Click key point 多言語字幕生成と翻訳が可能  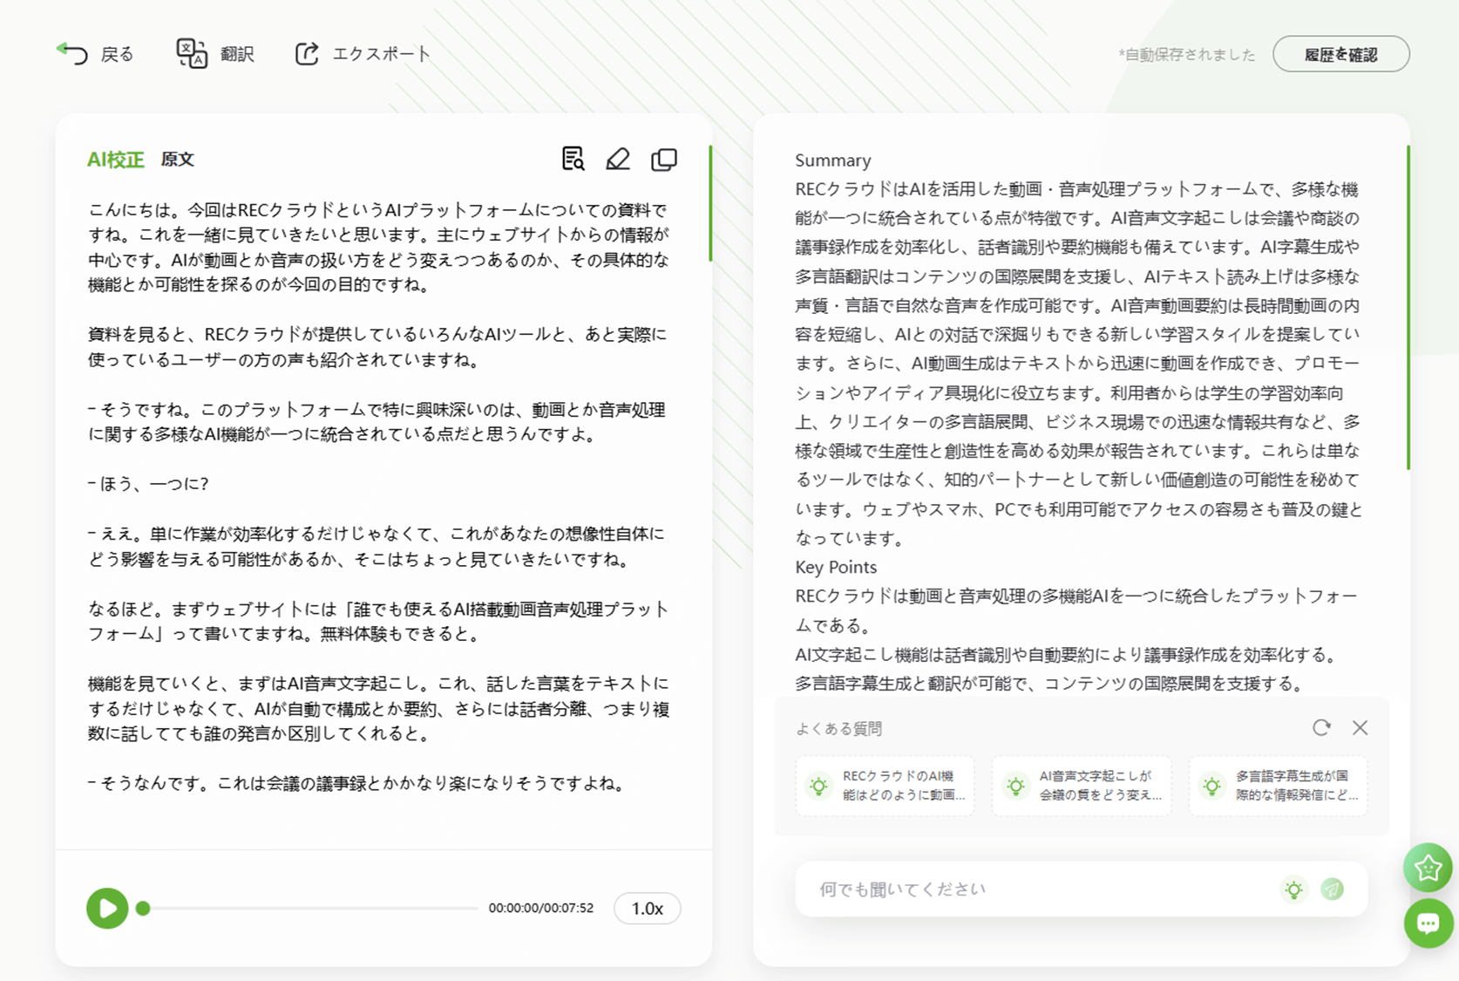pyautogui.click(x=1049, y=684)
